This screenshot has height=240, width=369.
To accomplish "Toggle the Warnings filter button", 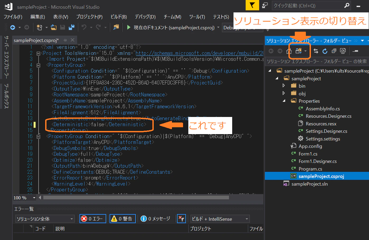I will [x=123, y=219].
